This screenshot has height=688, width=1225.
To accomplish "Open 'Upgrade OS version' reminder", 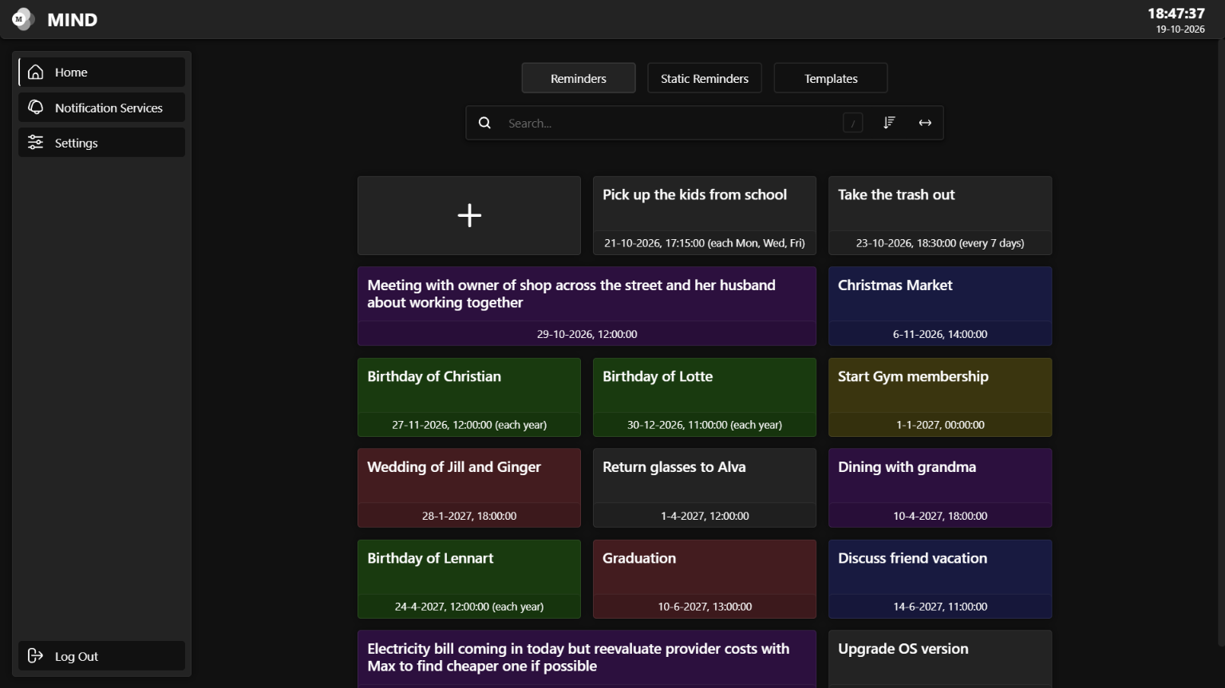I will point(940,659).
